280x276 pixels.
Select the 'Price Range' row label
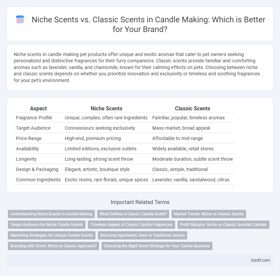[29, 138]
